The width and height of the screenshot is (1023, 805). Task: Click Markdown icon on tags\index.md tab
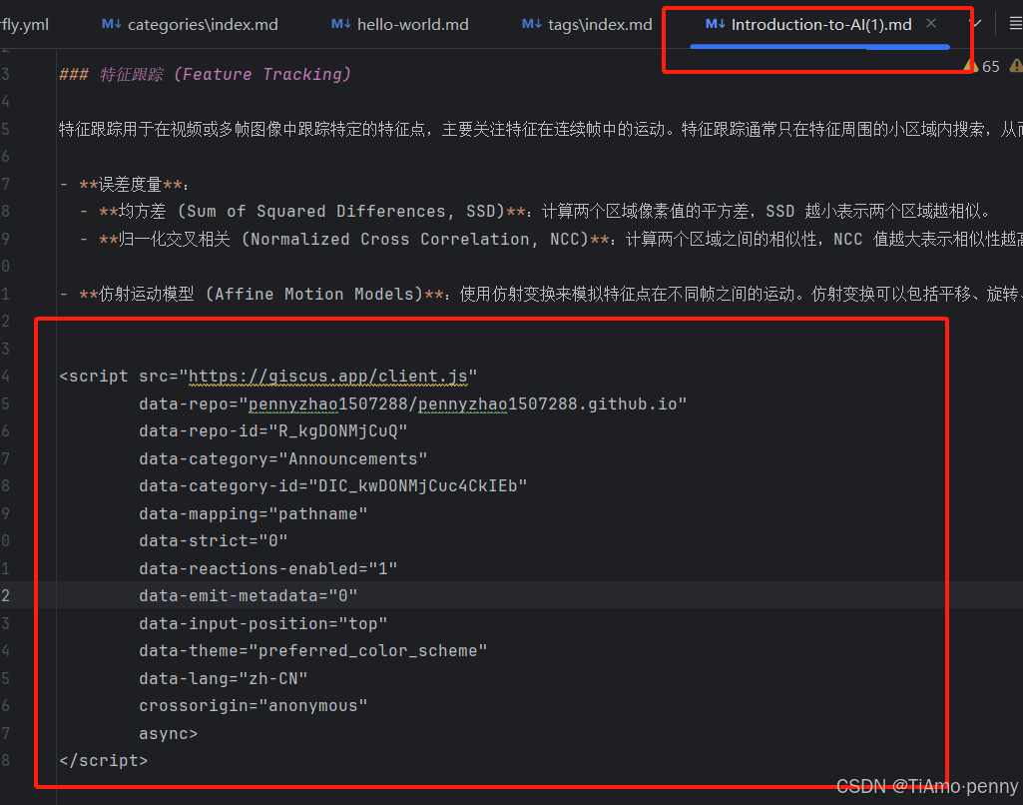tap(531, 25)
